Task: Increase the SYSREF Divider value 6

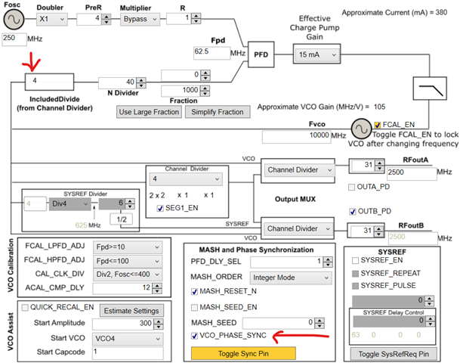Action: tap(130, 200)
